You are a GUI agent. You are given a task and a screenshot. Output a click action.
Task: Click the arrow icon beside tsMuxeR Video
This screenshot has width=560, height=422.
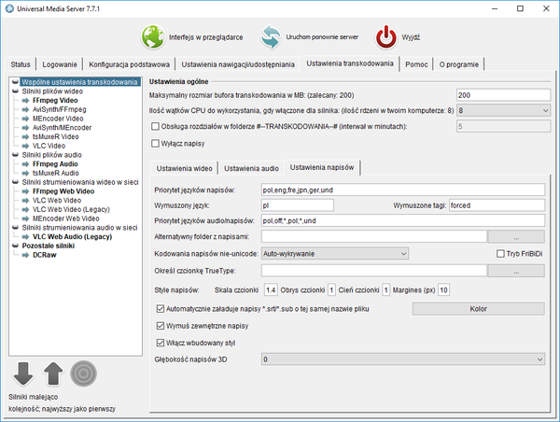(25, 137)
